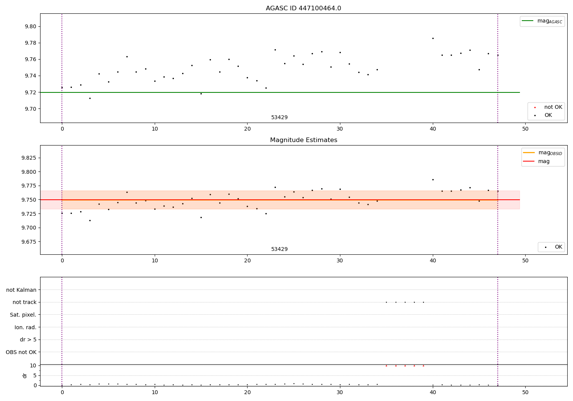Click the 9.725 y-tick in the middle plot

point(29,214)
